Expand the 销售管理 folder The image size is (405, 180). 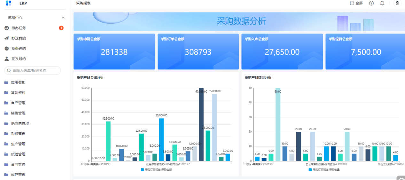point(18,113)
